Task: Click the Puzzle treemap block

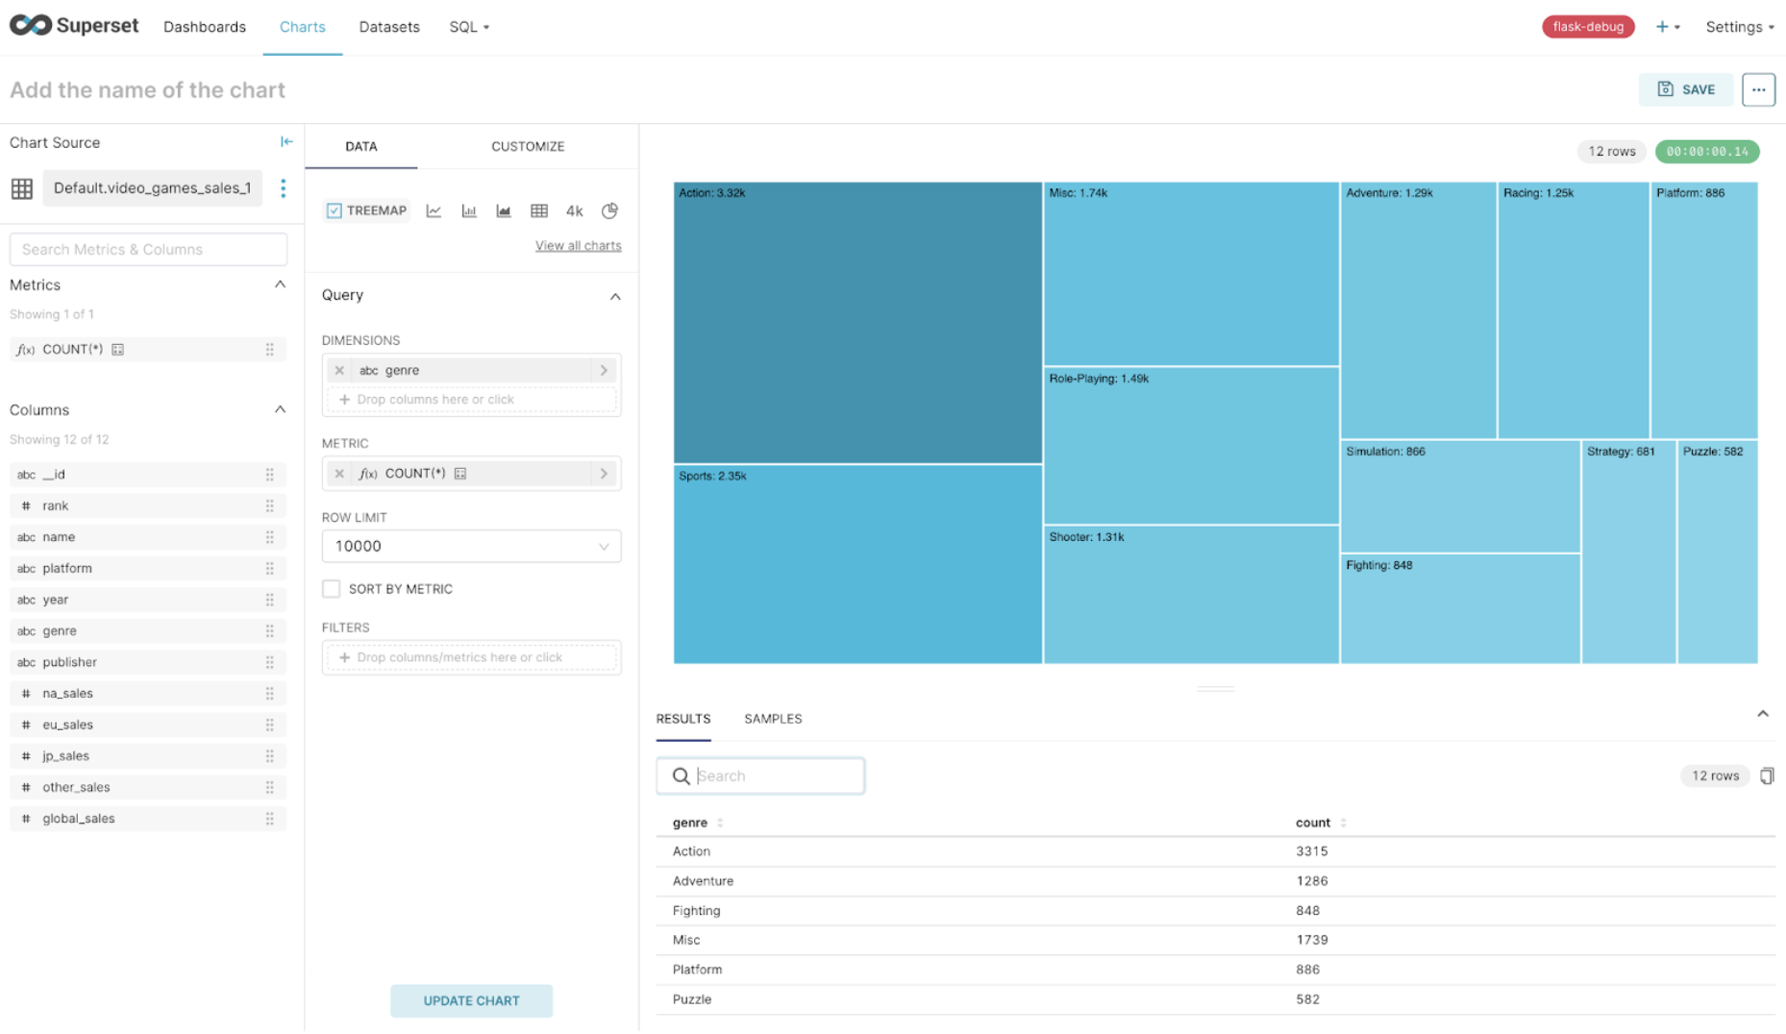Action: (1718, 553)
